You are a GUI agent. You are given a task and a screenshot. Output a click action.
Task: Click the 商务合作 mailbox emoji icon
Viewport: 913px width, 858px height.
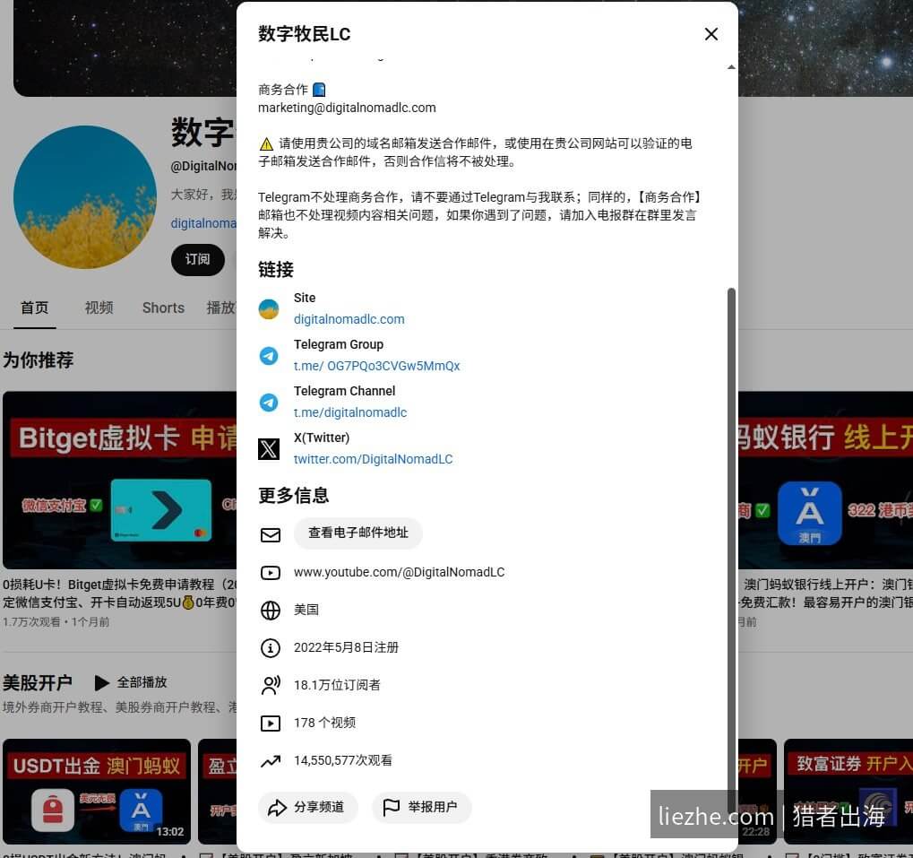[x=319, y=90]
